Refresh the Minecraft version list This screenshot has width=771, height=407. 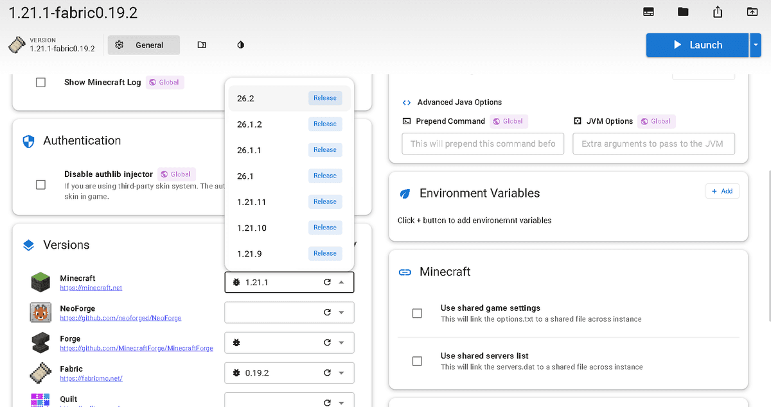point(327,282)
